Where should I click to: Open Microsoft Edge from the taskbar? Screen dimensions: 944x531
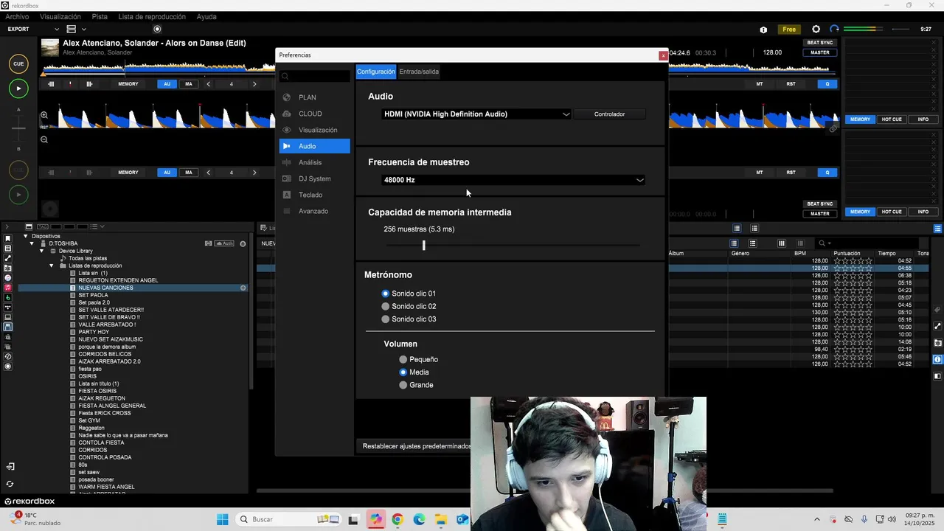pyautogui.click(x=419, y=519)
